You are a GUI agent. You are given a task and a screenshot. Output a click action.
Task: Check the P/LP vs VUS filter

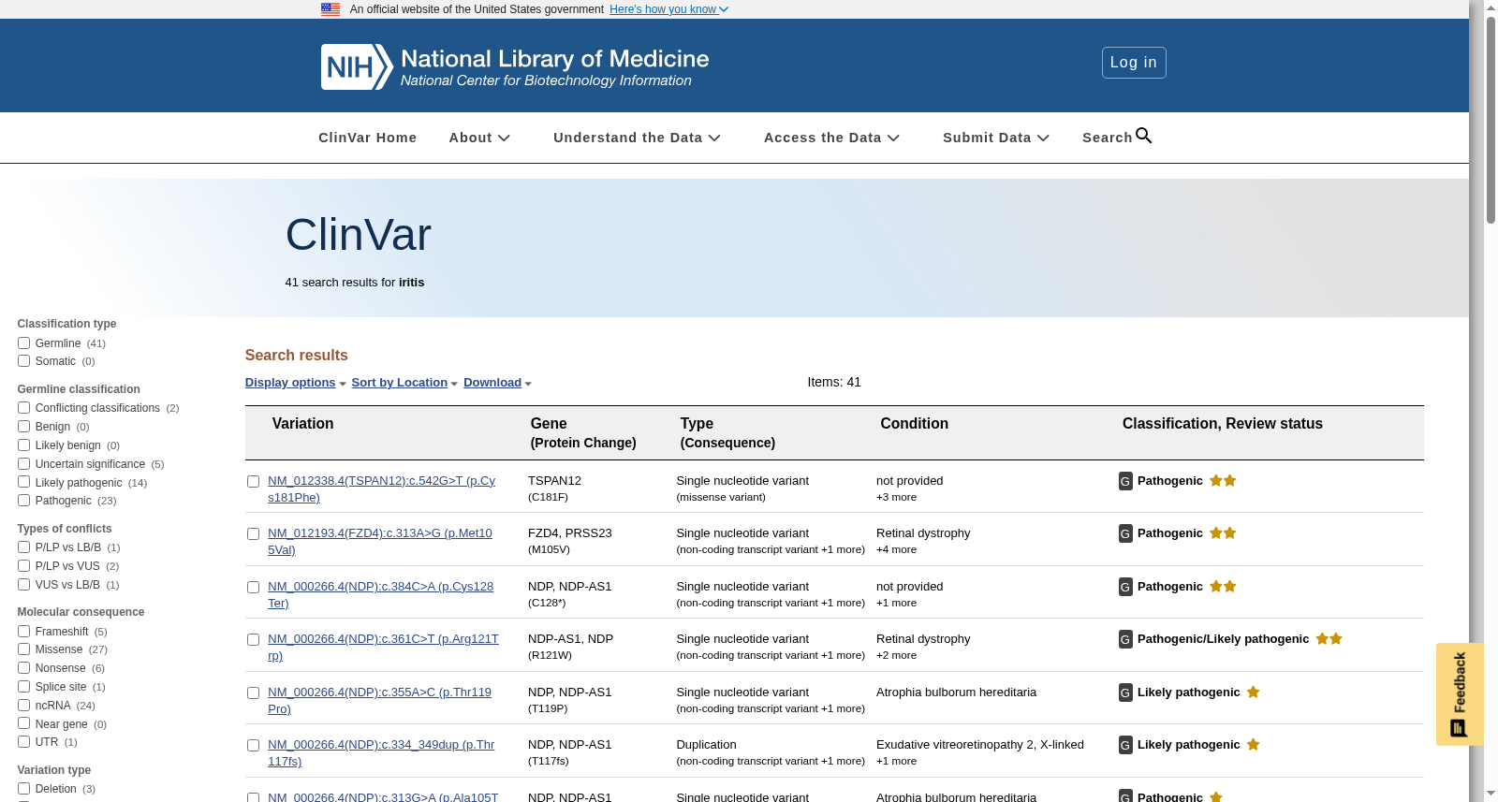23,565
